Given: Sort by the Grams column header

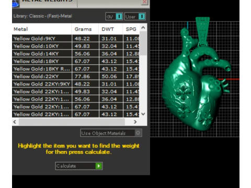Looking at the screenshot, I should (85, 29).
